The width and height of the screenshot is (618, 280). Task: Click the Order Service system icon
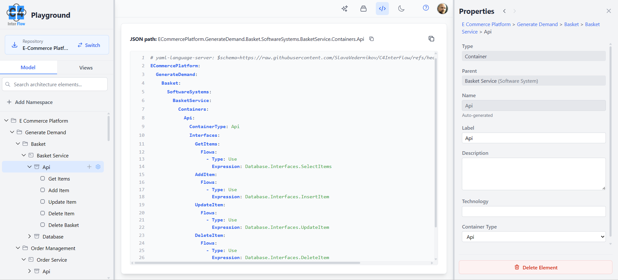pos(31,259)
